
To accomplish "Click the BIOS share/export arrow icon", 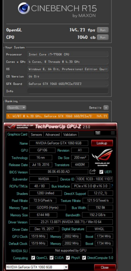I will (x=93, y=172).
